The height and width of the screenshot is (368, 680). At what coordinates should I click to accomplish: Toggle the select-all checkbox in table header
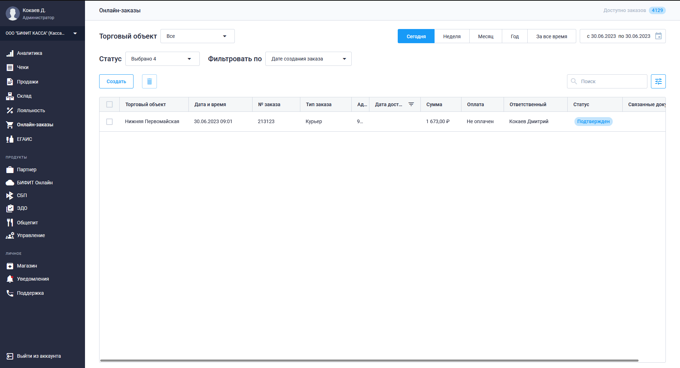(x=109, y=104)
